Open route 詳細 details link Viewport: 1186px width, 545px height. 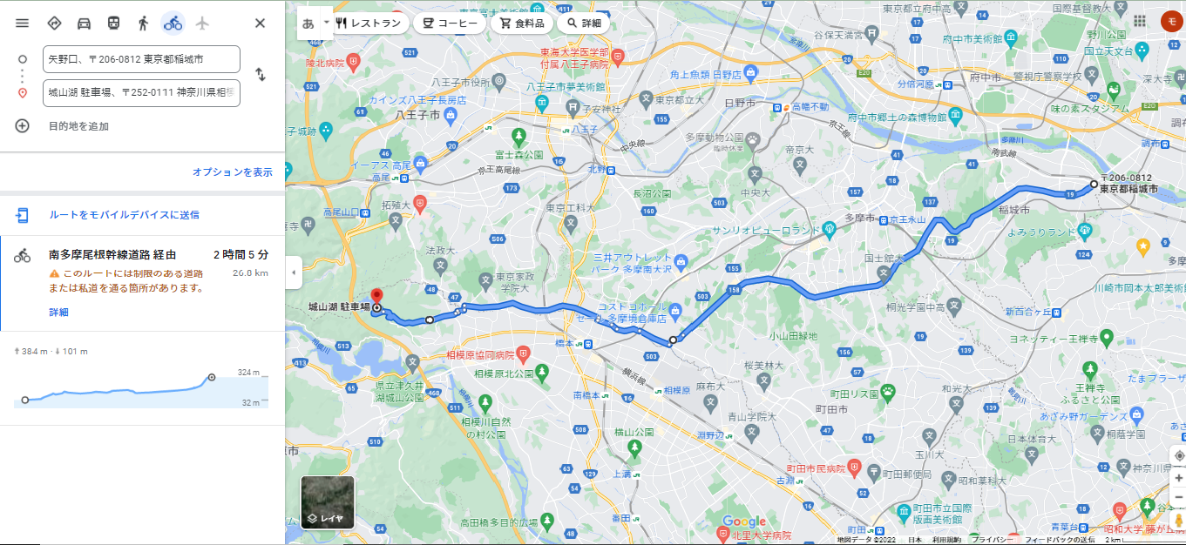tap(58, 312)
